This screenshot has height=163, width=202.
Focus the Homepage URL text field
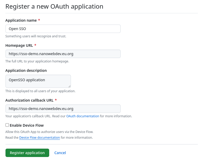(x=63, y=54)
